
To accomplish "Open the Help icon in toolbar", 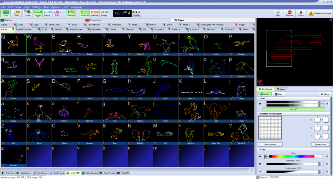I will [278, 13].
